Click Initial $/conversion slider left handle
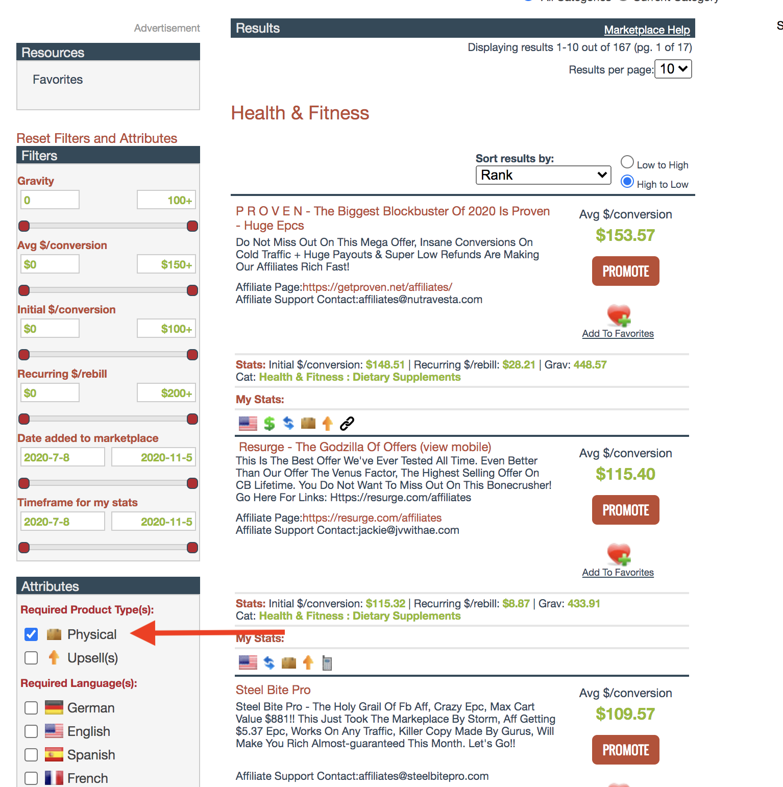 point(24,355)
